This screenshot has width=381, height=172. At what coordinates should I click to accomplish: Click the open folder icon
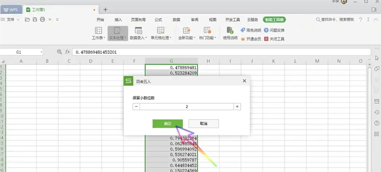click(x=27, y=19)
